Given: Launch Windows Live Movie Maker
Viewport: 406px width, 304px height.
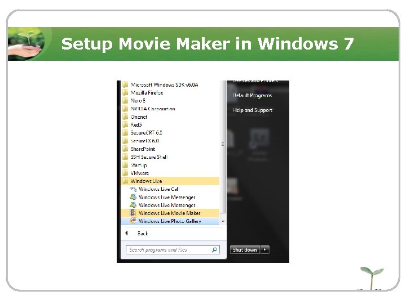Looking at the screenshot, I should (x=170, y=213).
